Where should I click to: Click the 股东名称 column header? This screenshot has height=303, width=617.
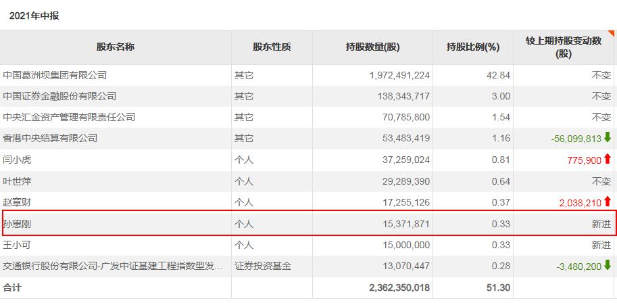pyautogui.click(x=116, y=47)
